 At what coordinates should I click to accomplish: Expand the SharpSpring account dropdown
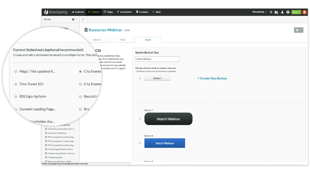259,12
